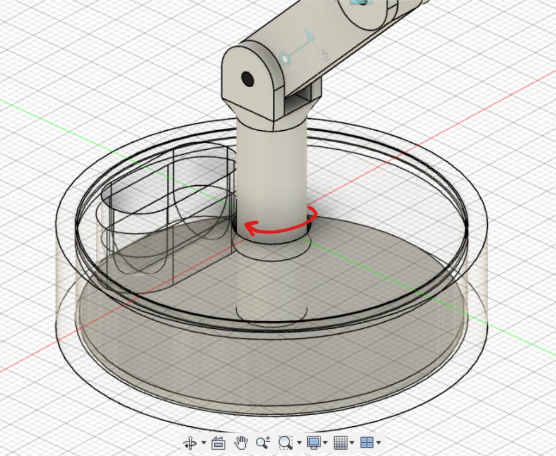Expand the Display Settings dropdown arrow
This screenshot has width=556, height=456.
coord(326,442)
